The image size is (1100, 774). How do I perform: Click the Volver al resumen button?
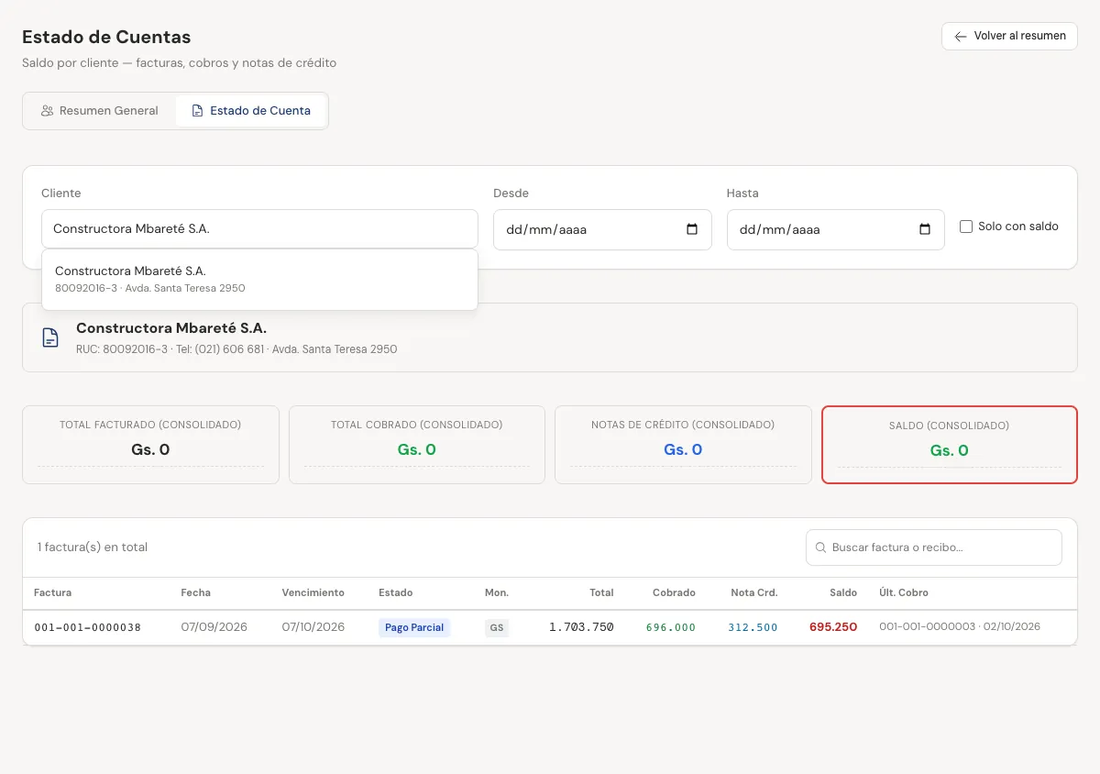(1009, 37)
